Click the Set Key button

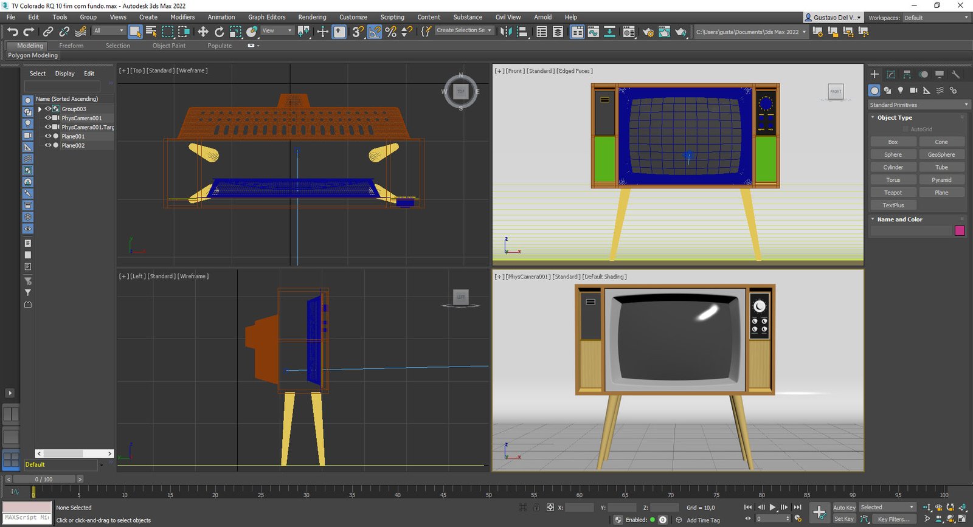(x=844, y=519)
